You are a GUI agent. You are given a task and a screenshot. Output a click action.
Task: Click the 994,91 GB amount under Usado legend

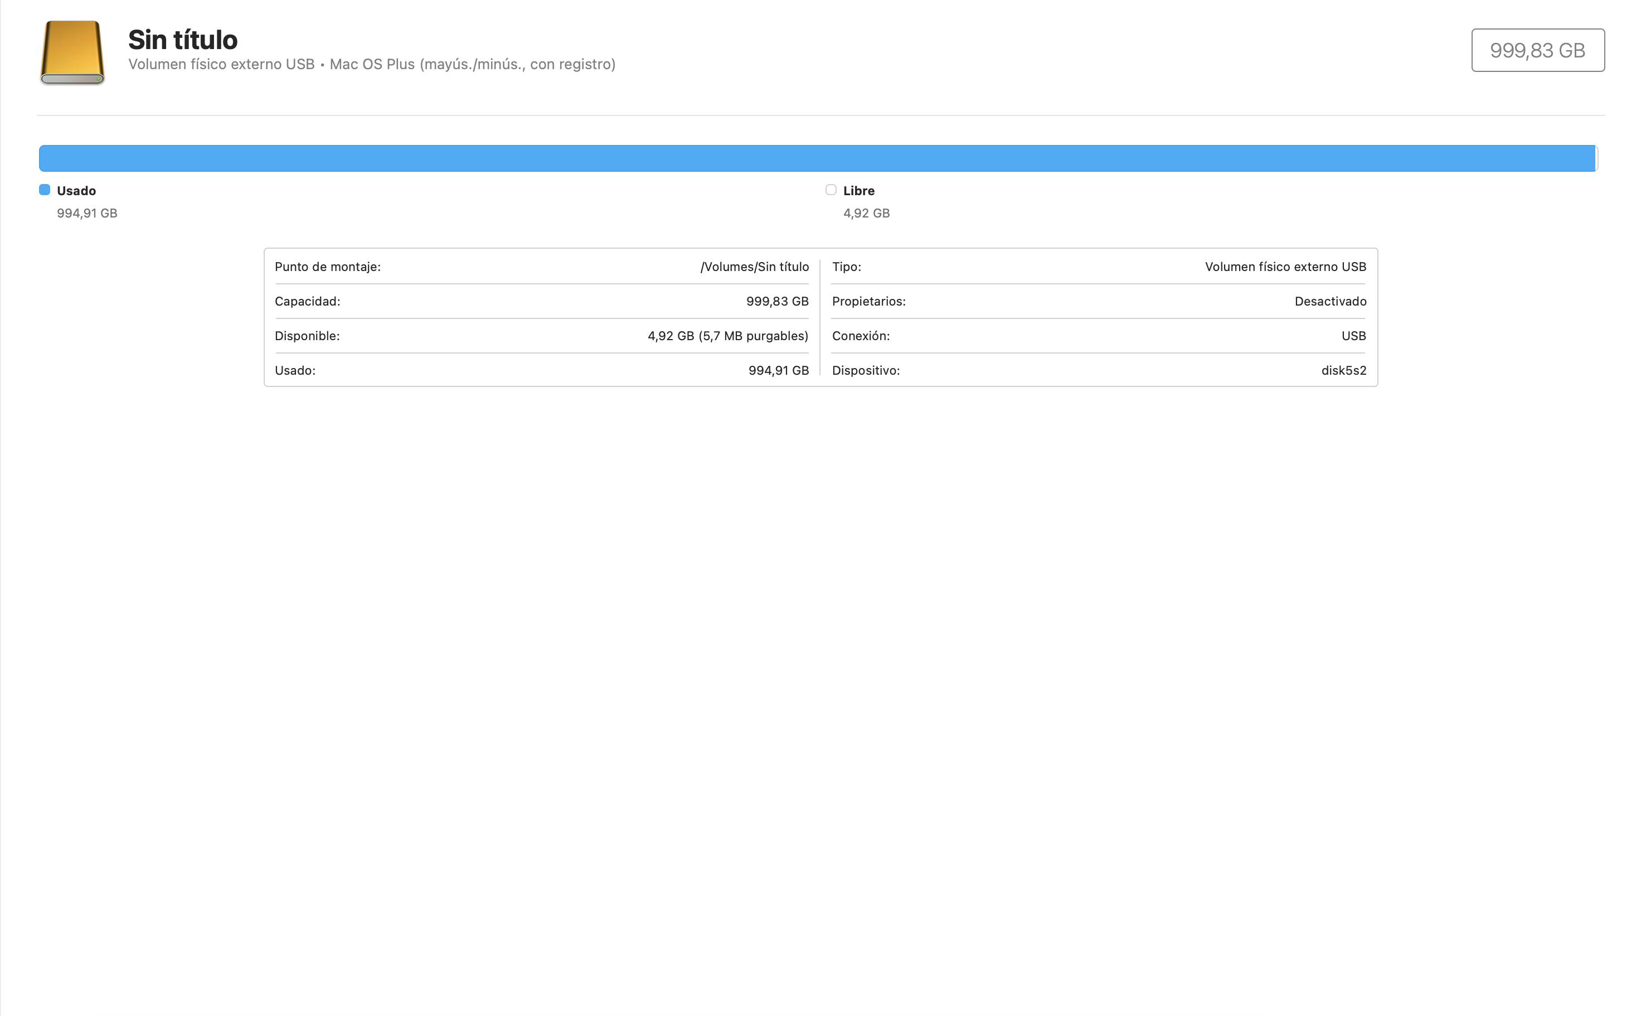(86, 213)
